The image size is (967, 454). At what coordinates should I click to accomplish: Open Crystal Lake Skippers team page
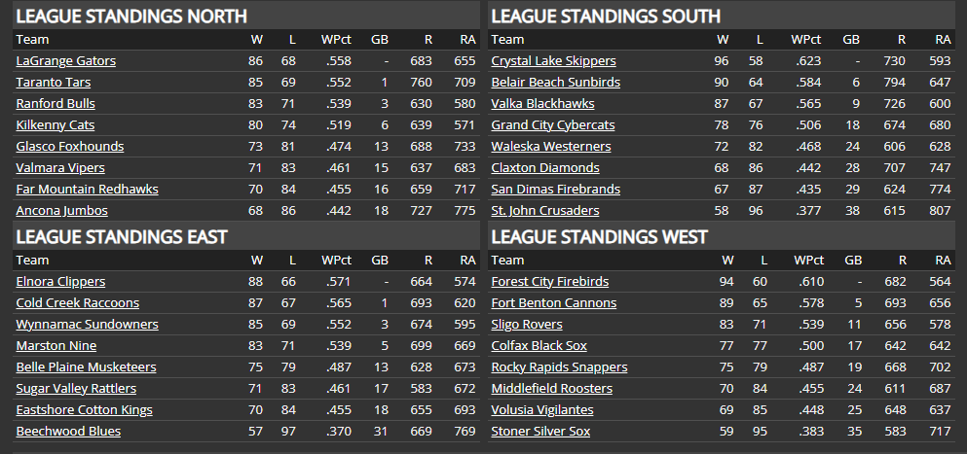pos(553,61)
